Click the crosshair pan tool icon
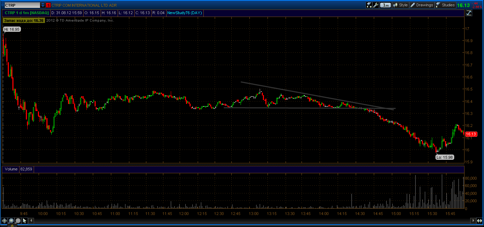This screenshot has width=484, height=227. click(x=5, y=221)
